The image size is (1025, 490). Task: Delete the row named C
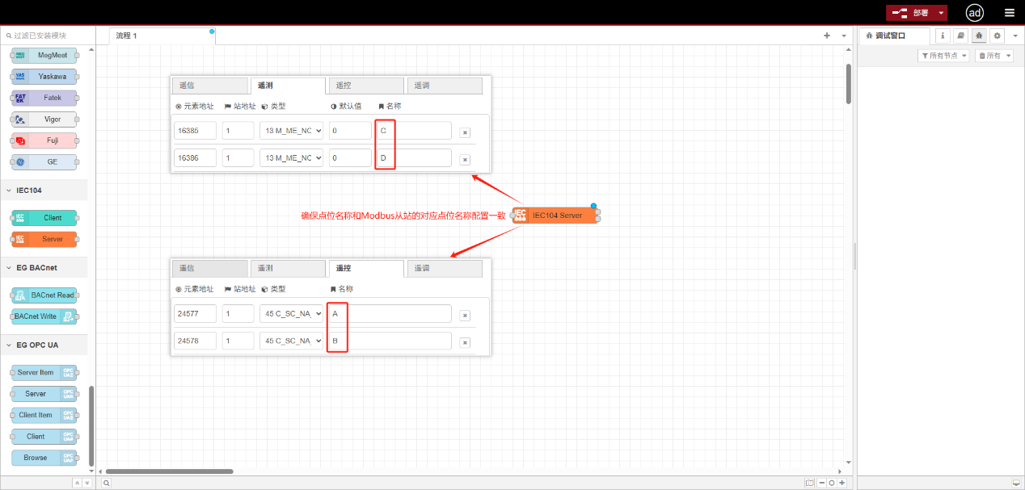pos(465,132)
